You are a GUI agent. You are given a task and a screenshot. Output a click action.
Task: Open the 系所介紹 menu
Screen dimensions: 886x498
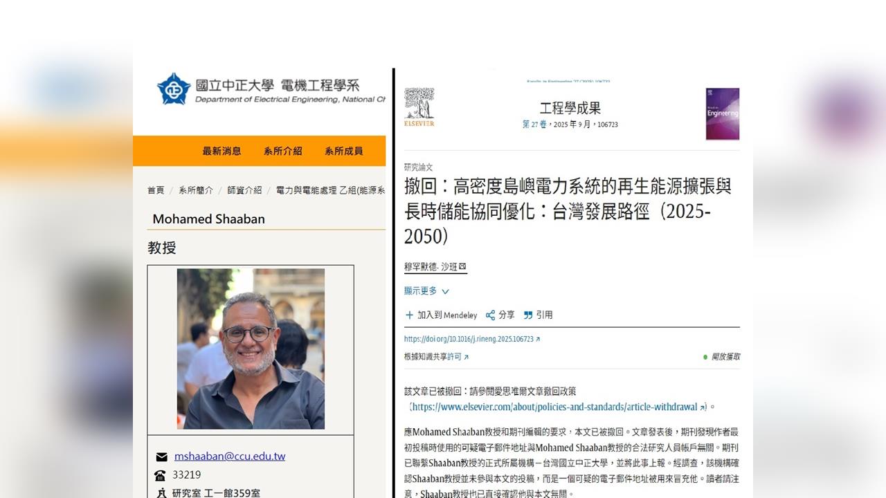coord(282,151)
